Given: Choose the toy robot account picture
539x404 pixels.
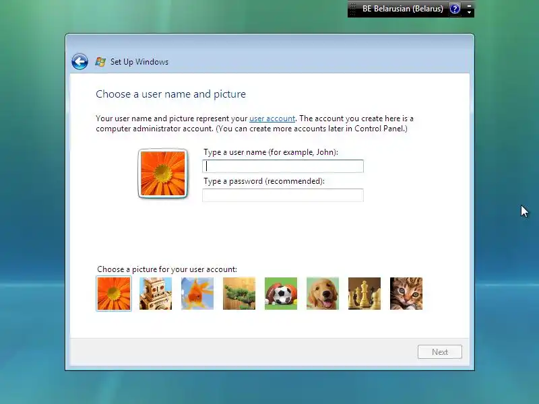Looking at the screenshot, I should [x=156, y=294].
